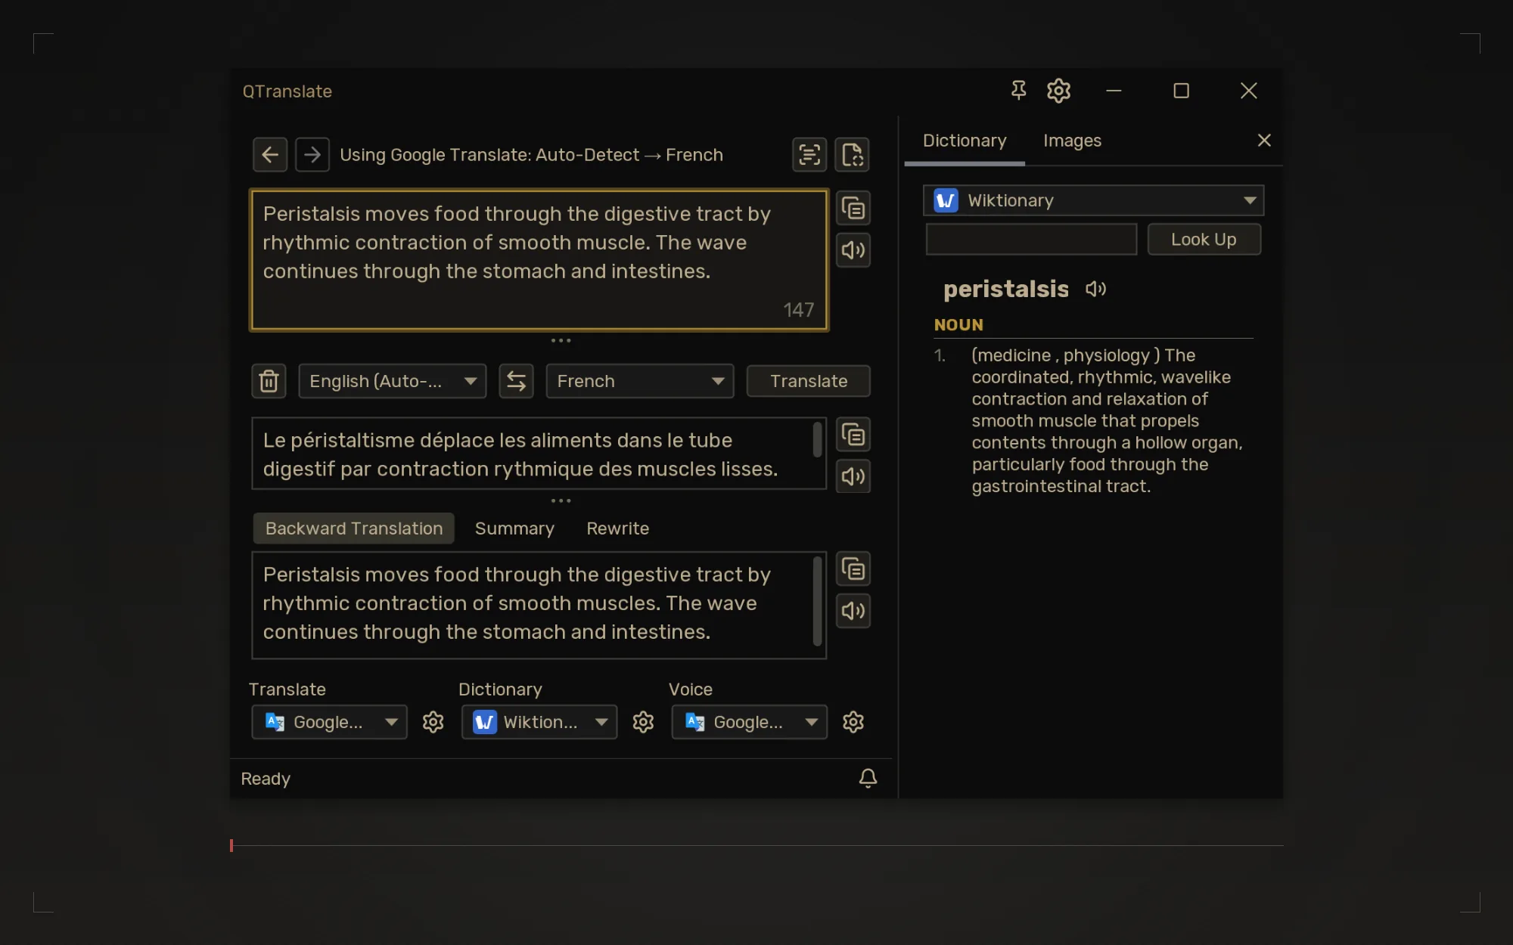Viewport: 1513px width, 945px height.
Task: Expand the English (Auto-...) source language dropdown
Action: [x=393, y=381]
